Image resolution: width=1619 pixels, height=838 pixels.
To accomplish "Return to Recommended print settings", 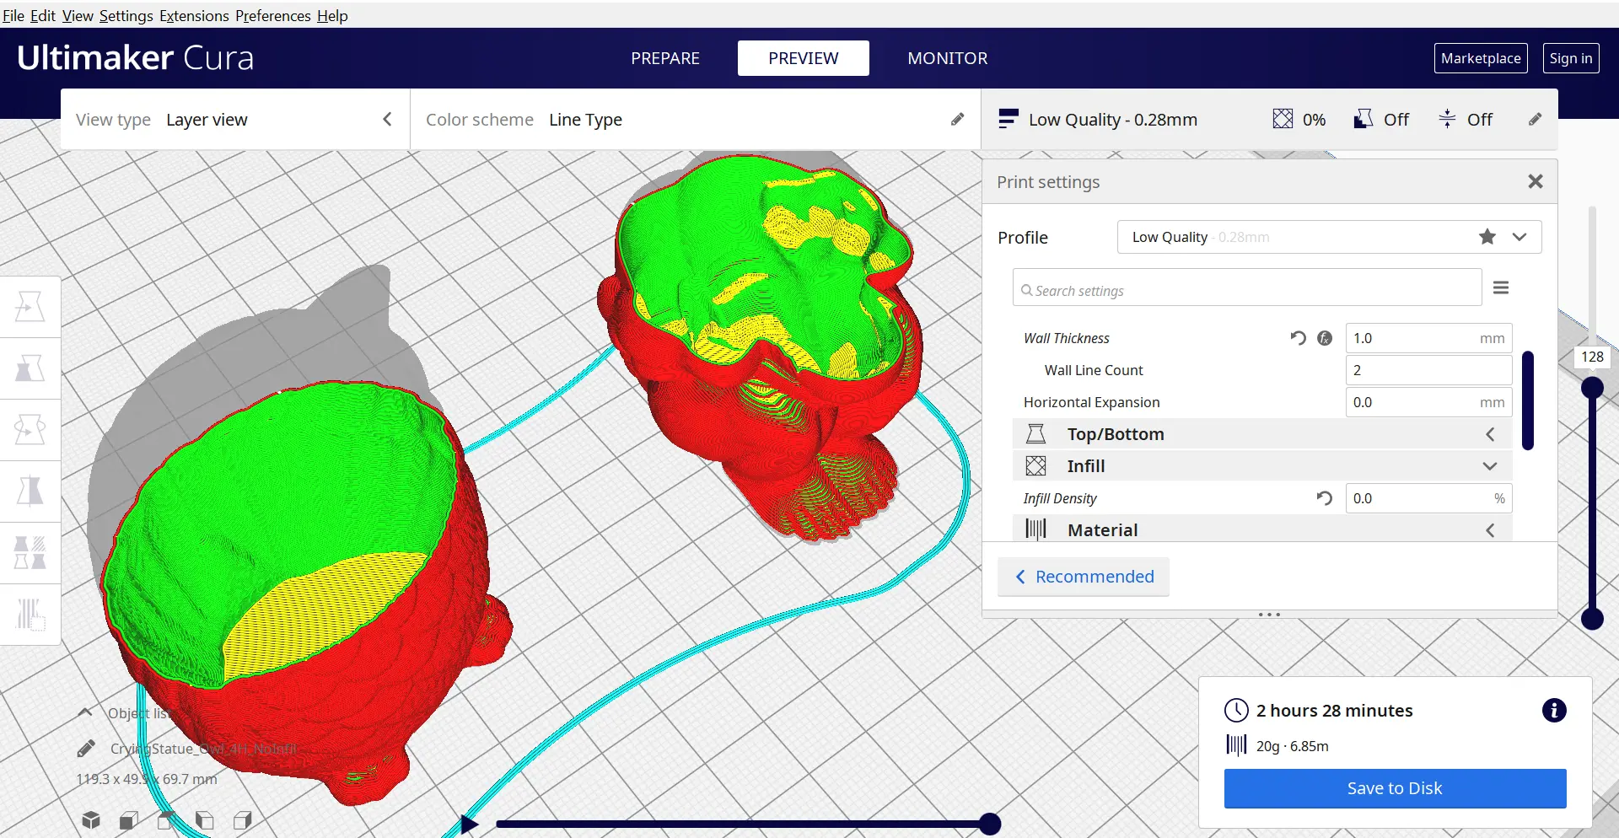I will [x=1084, y=577].
